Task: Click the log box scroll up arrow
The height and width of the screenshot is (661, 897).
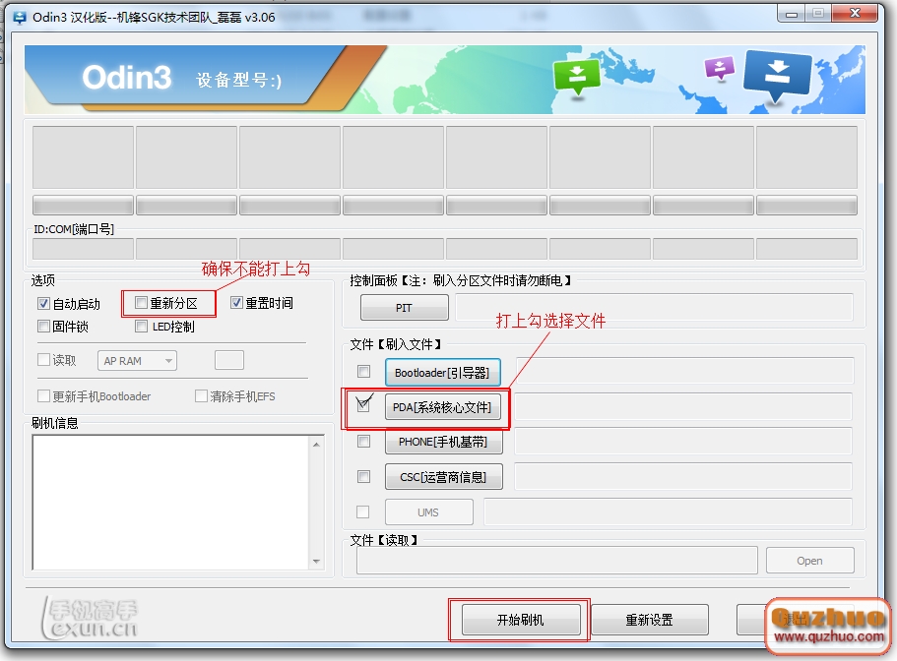Action: (316, 444)
